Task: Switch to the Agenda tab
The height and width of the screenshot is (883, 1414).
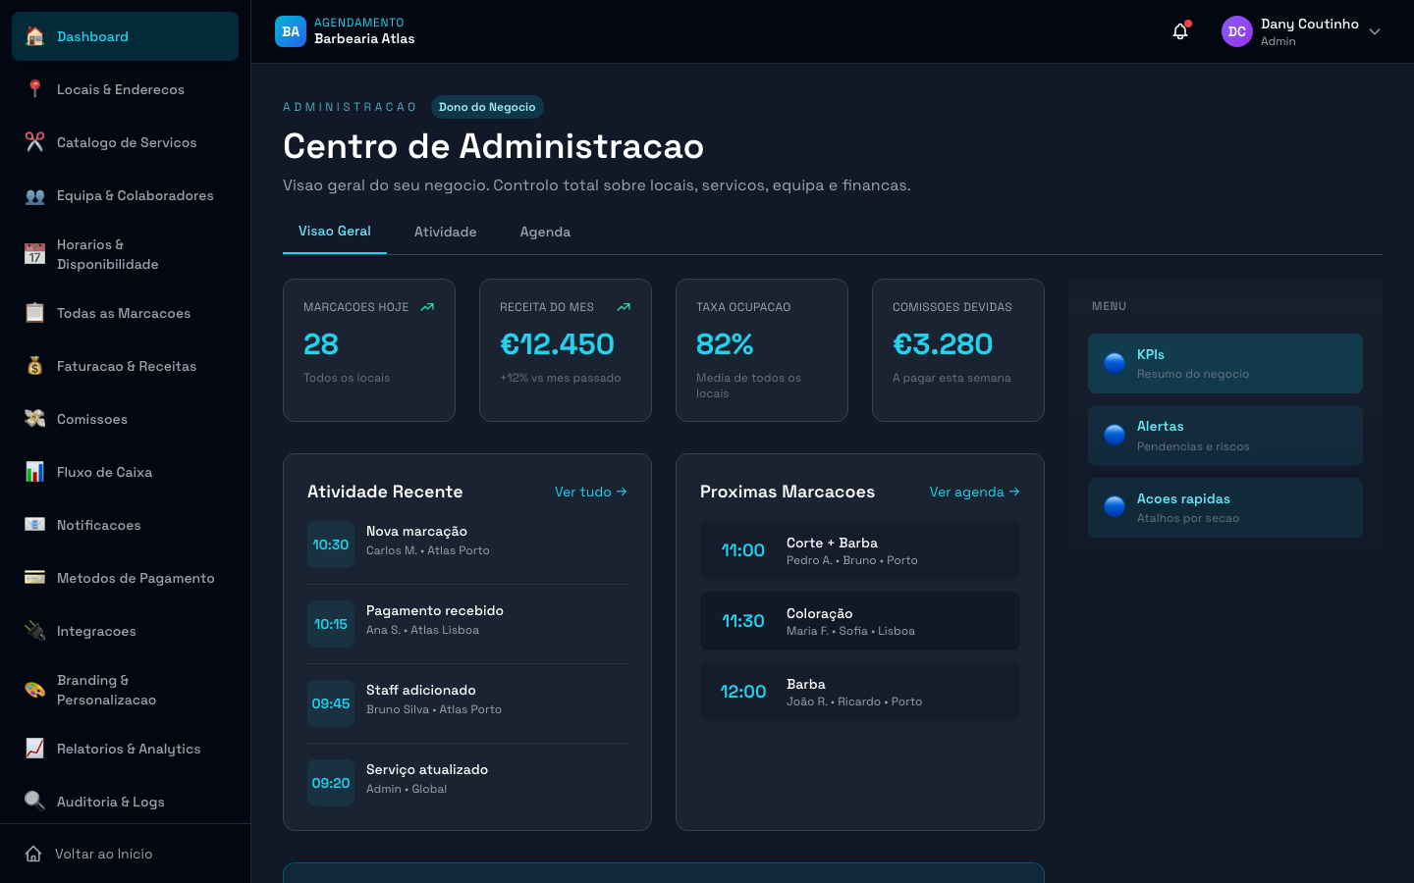Action: click(x=545, y=232)
